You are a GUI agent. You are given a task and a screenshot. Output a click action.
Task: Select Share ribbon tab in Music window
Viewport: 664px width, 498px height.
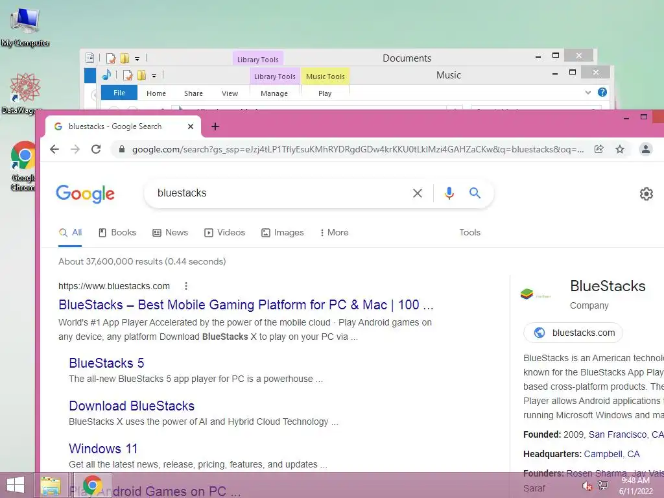[193, 93]
